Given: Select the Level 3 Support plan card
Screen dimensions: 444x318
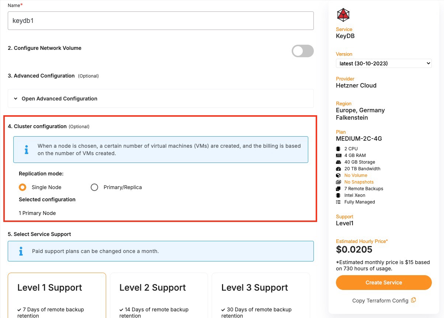Looking at the screenshot, I should coord(261,295).
